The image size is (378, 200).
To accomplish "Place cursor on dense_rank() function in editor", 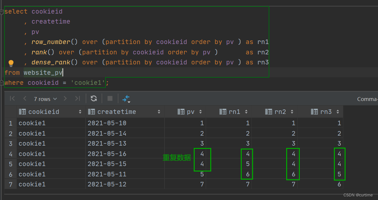I will click(x=55, y=62).
